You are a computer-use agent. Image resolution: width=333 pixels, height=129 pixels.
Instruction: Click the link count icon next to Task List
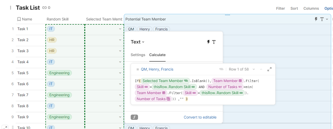45,8
